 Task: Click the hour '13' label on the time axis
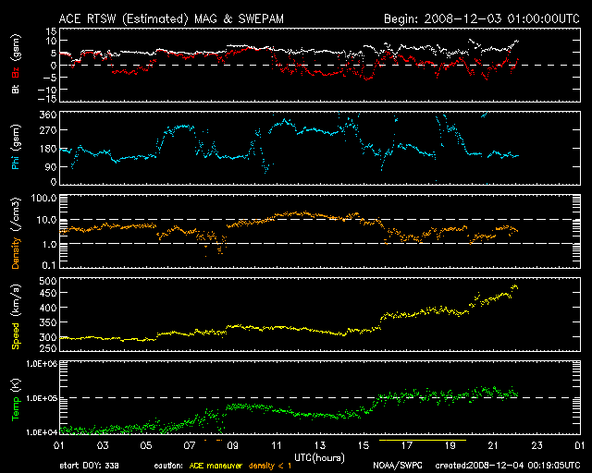320,446
